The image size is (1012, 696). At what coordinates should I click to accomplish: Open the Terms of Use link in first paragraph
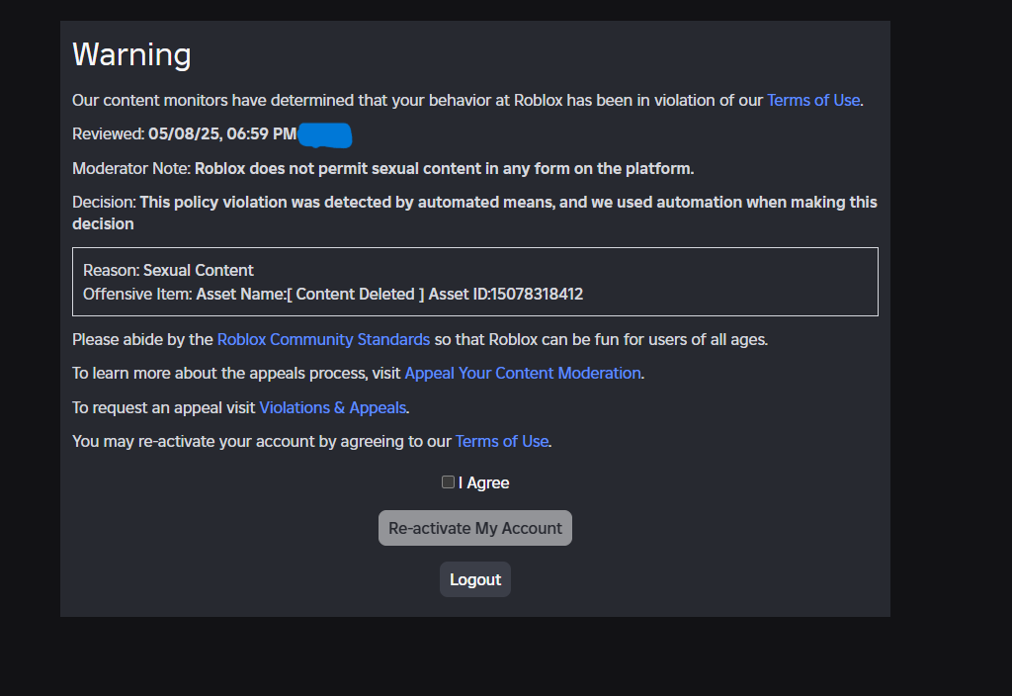pyautogui.click(x=812, y=100)
